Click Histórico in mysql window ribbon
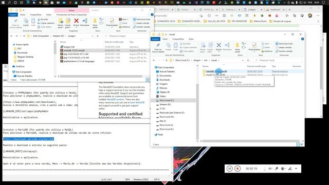This screenshot has height=185, width=329. 267,51
